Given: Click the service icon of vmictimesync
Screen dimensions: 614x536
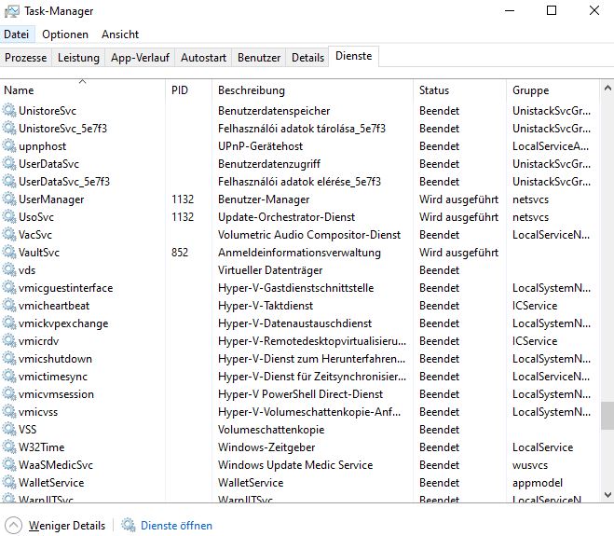Looking at the screenshot, I should [x=9, y=376].
